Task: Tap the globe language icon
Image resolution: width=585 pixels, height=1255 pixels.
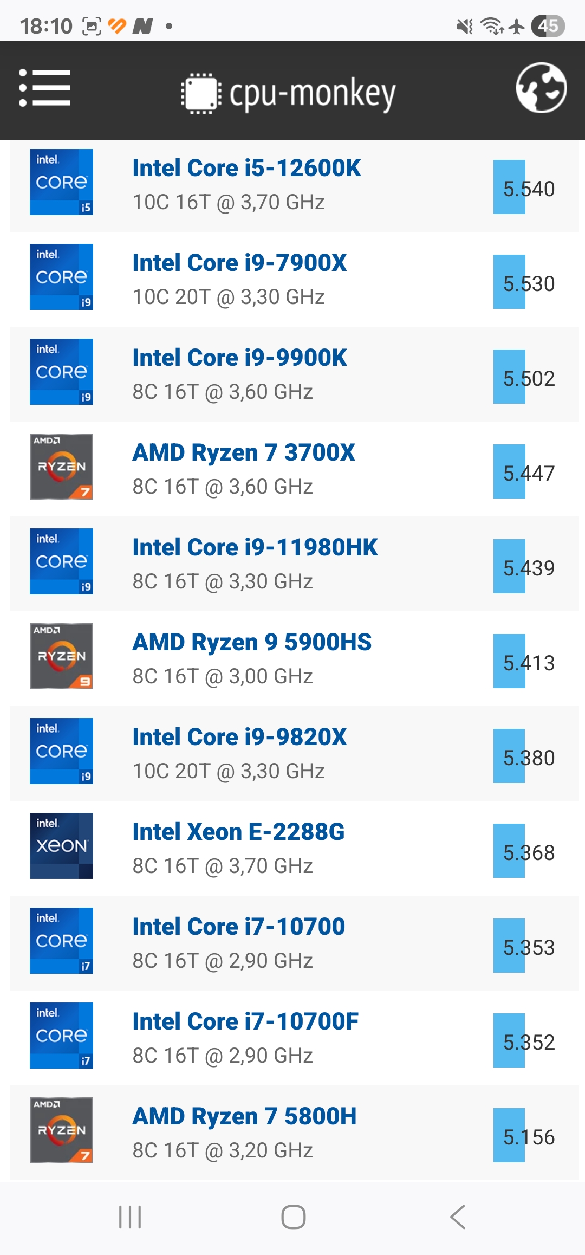Action: pyautogui.click(x=541, y=88)
